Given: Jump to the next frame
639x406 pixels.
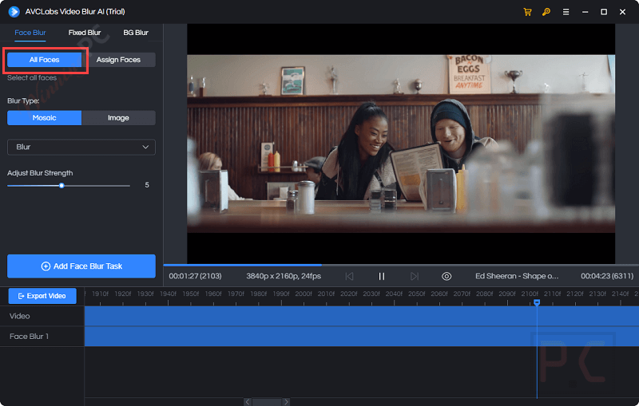Looking at the screenshot, I should (x=414, y=276).
